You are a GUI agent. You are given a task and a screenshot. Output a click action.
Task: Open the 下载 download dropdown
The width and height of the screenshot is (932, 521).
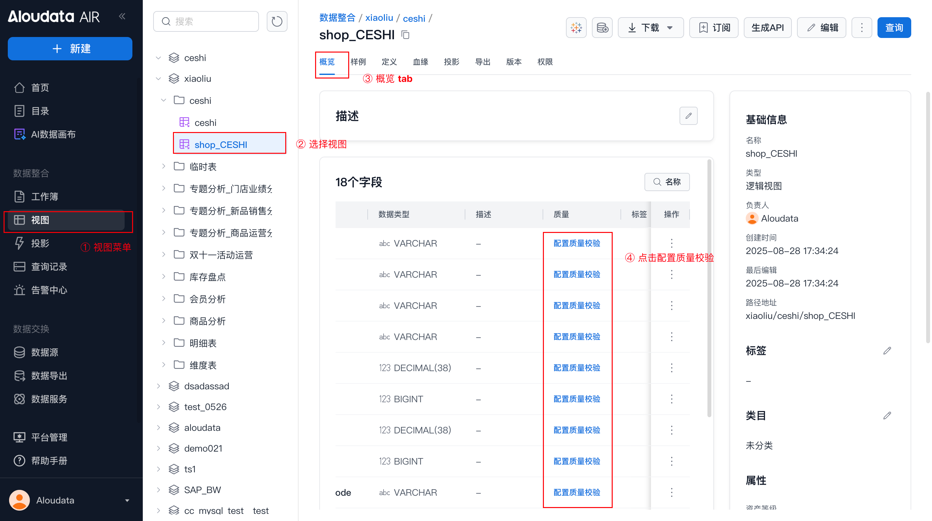coord(650,28)
